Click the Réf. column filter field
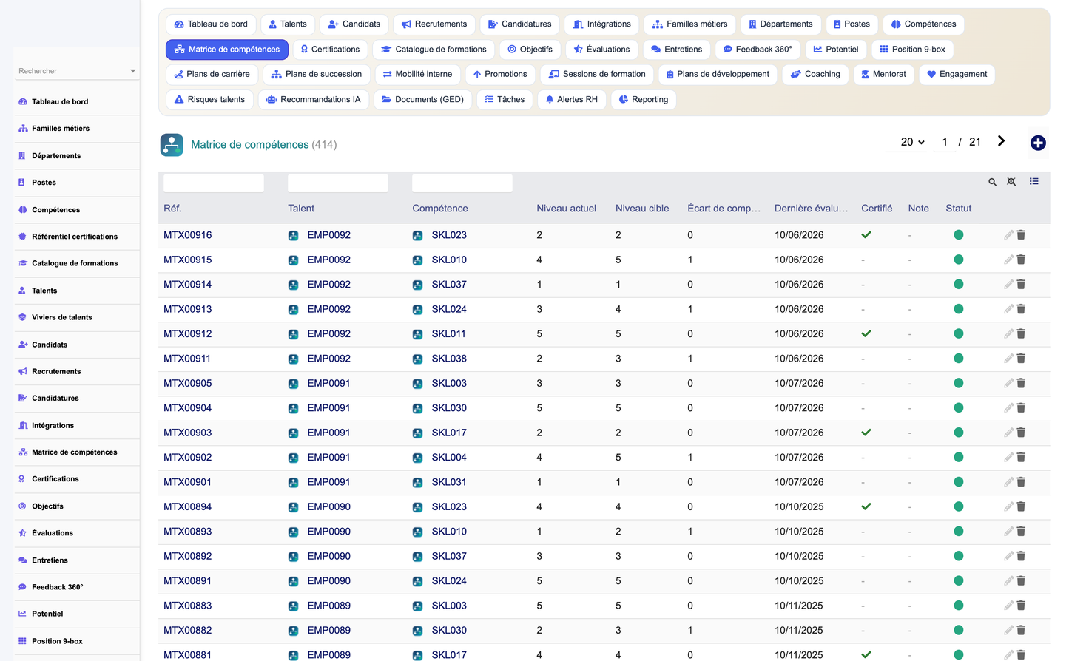This screenshot has width=1069, height=661. [x=214, y=183]
